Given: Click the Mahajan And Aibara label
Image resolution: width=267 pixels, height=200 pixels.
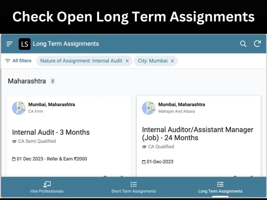Looking at the screenshot, I should (x=177, y=111).
